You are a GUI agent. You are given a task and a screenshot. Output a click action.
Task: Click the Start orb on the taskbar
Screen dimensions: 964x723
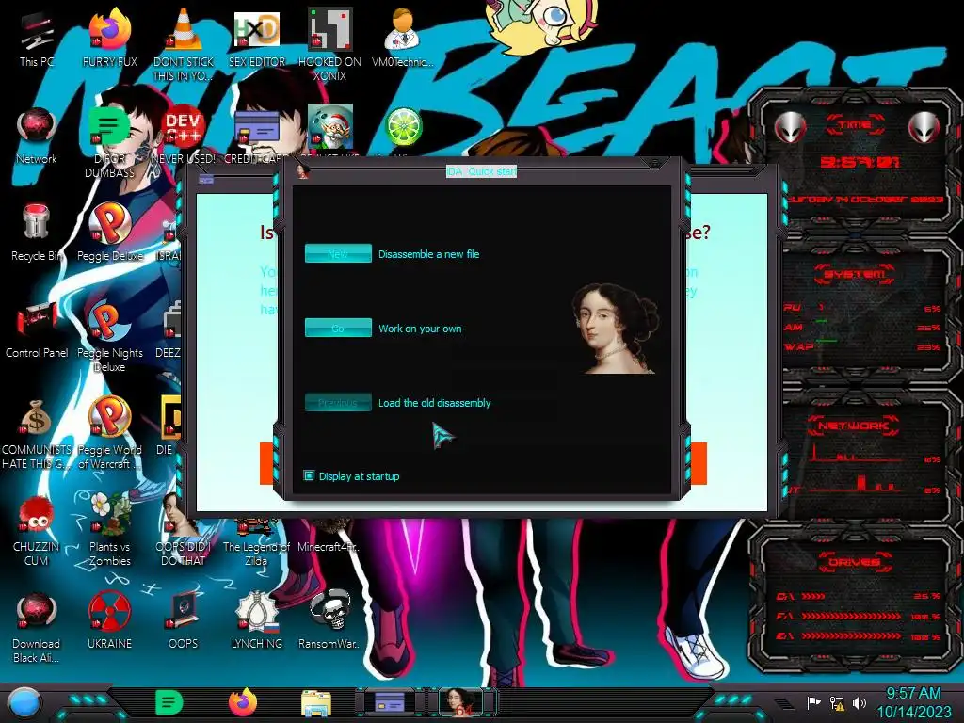tap(24, 703)
